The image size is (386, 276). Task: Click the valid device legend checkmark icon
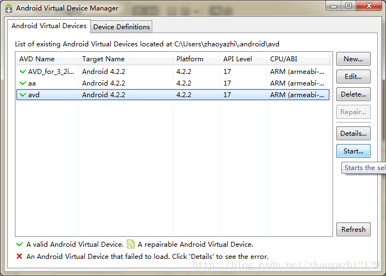(x=19, y=244)
